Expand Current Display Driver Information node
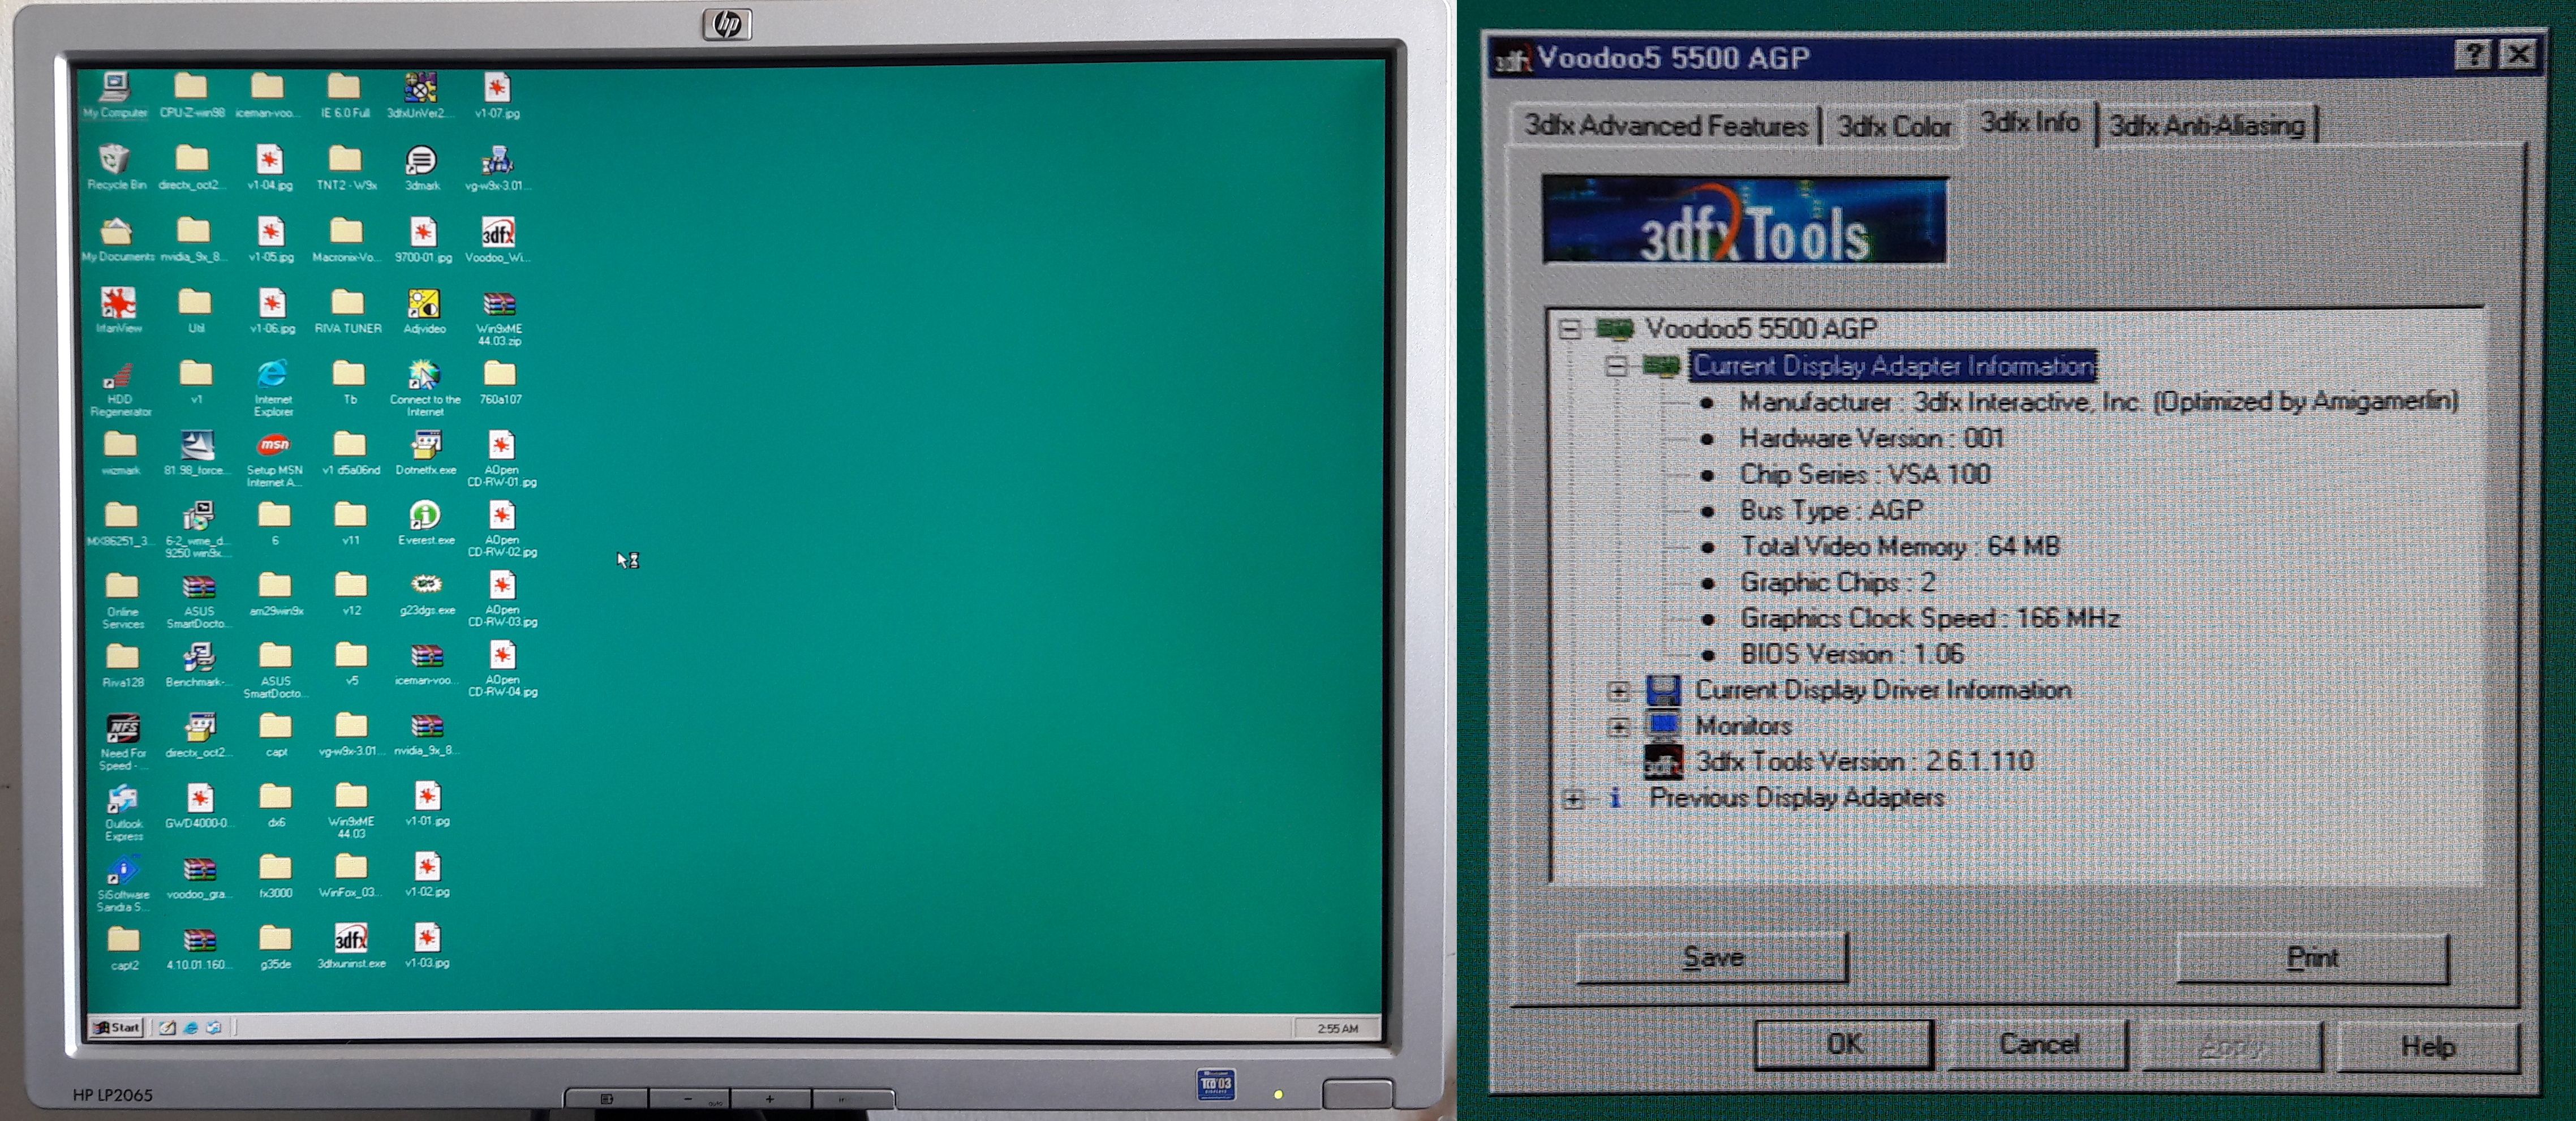The height and width of the screenshot is (1121, 2576). (x=1619, y=690)
